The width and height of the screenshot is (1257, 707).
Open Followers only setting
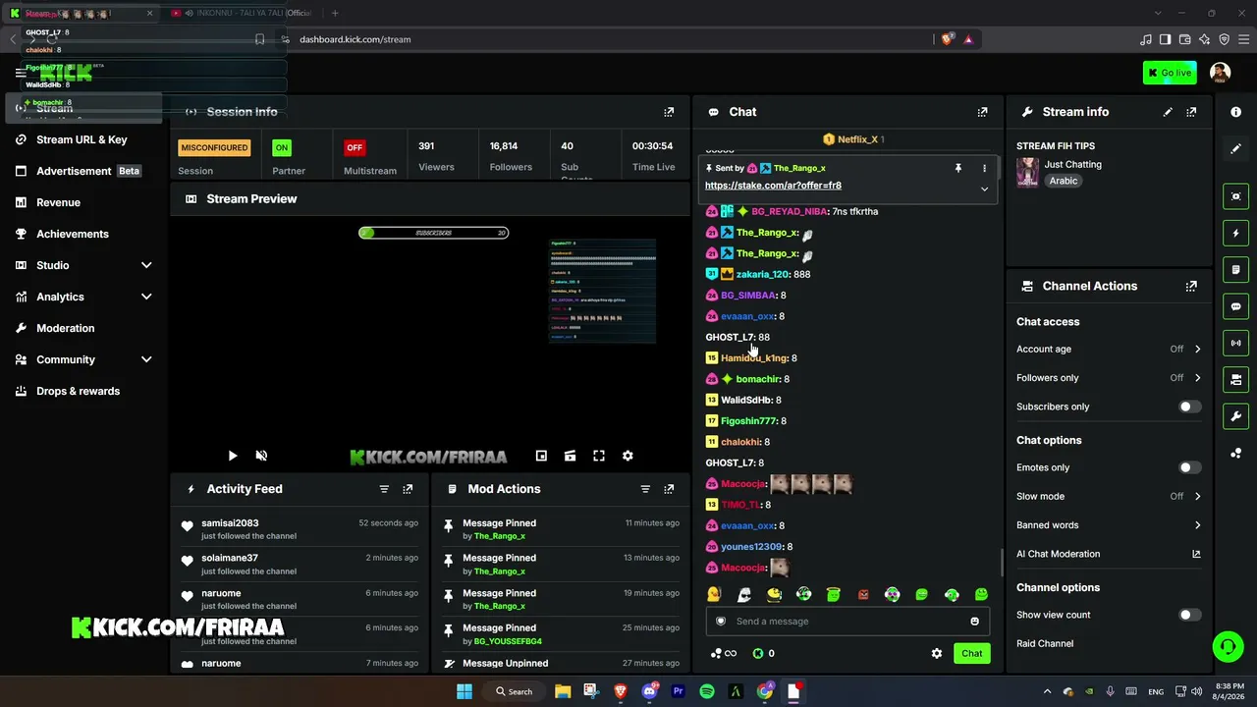pos(1109,378)
